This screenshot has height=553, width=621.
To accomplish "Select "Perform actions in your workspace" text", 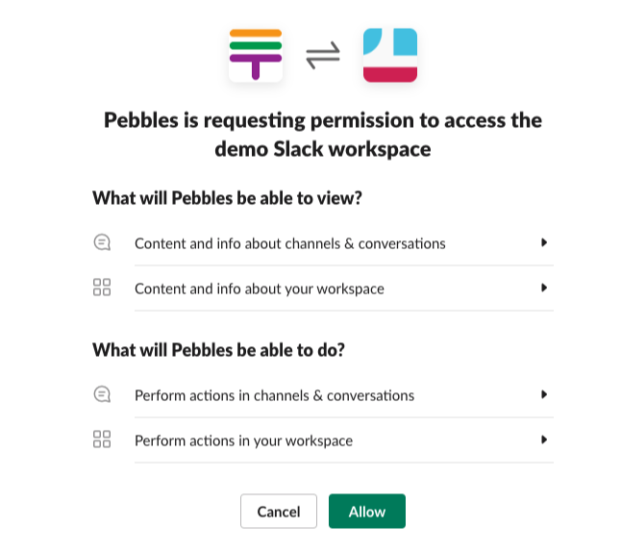I will pos(243,440).
